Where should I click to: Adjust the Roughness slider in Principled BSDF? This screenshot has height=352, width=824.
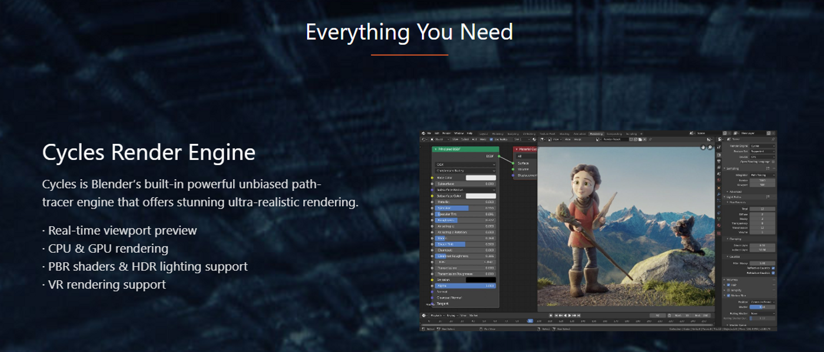click(465, 220)
